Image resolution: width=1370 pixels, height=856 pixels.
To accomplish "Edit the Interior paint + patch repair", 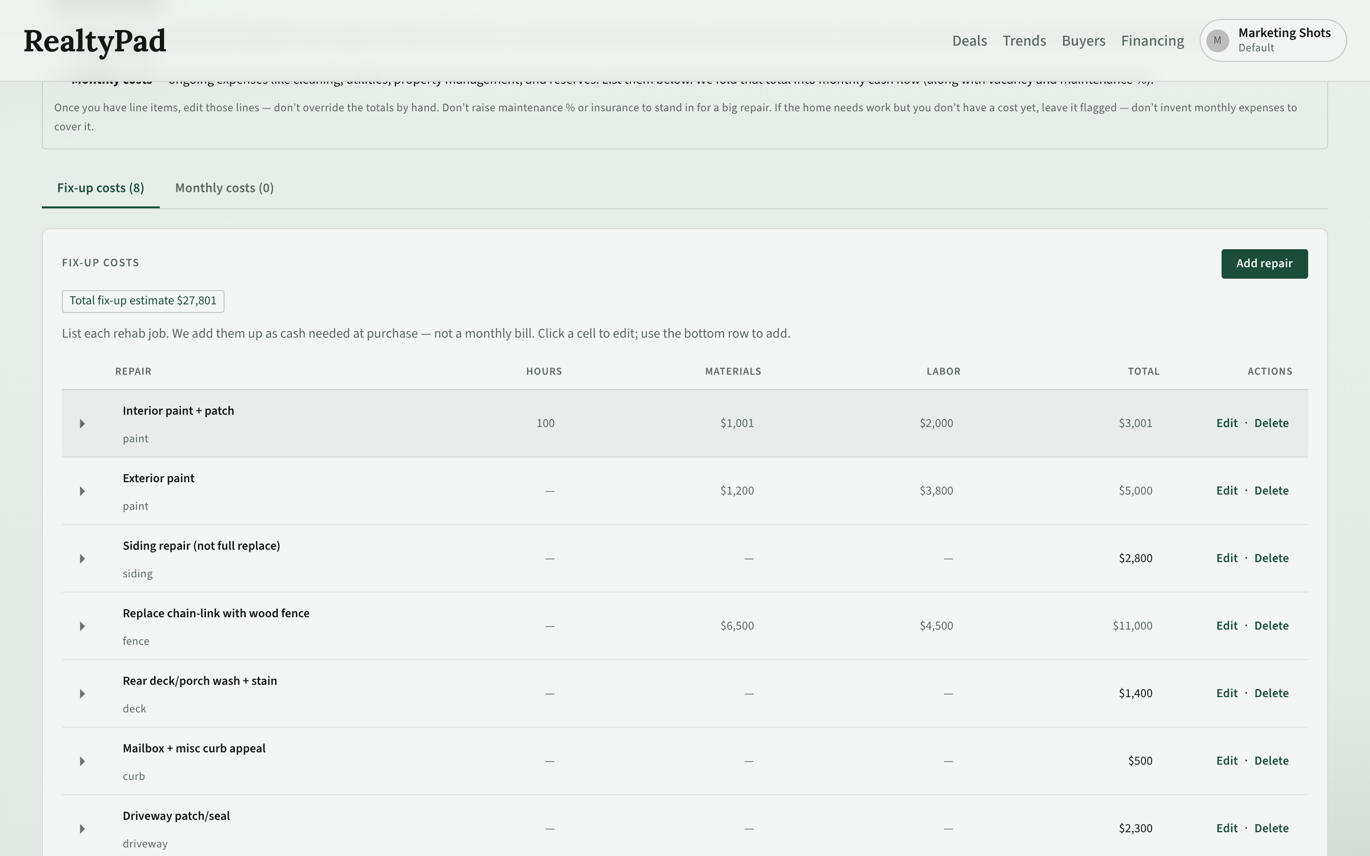I will pyautogui.click(x=1226, y=423).
